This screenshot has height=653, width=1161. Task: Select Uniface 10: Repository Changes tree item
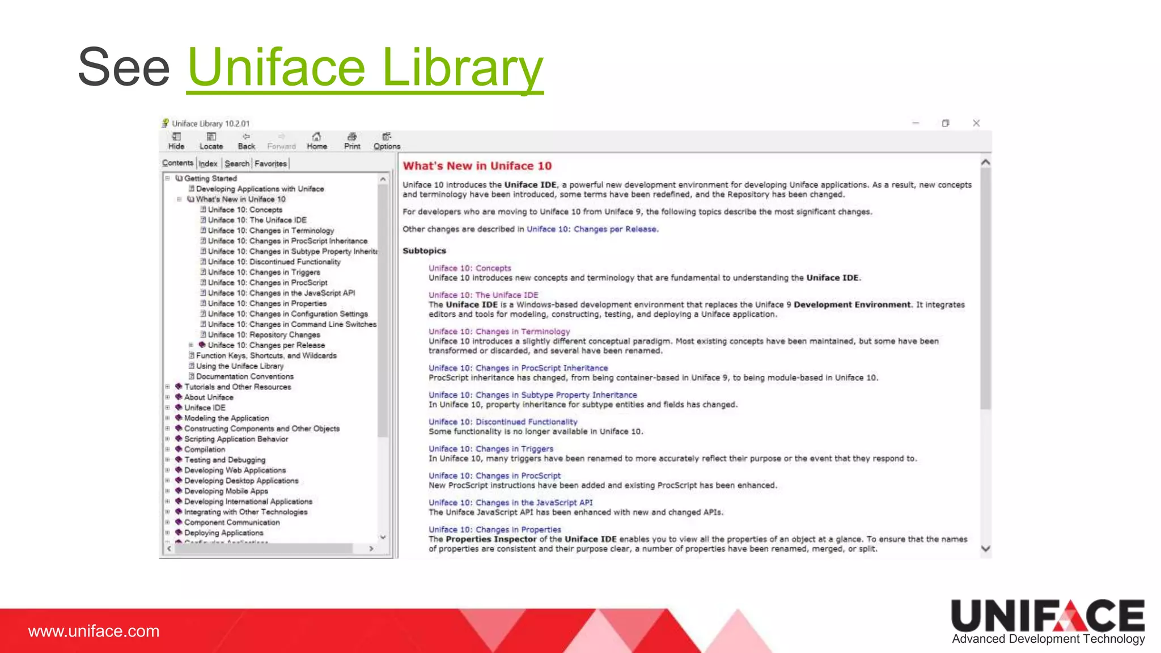coord(264,334)
